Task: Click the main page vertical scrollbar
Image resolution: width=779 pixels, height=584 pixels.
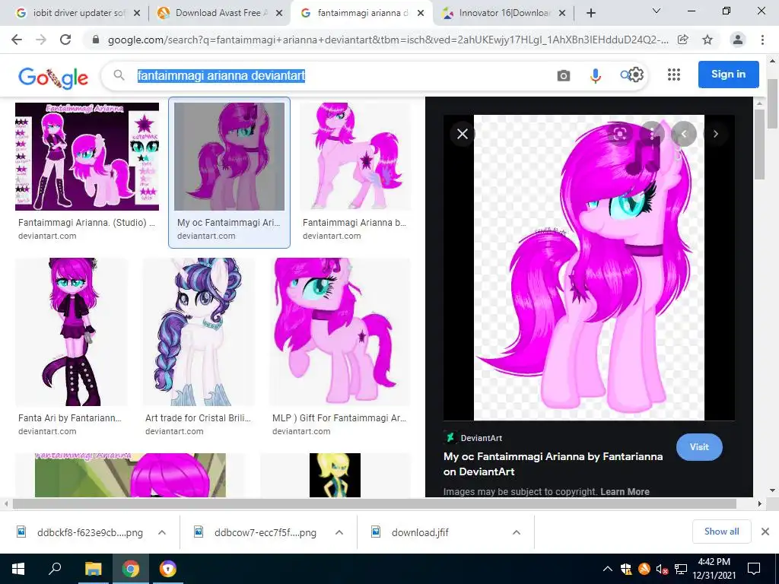Action: click(x=772, y=104)
